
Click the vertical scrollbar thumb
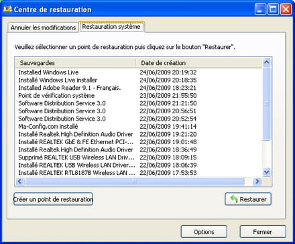pyautogui.click(x=266, y=104)
